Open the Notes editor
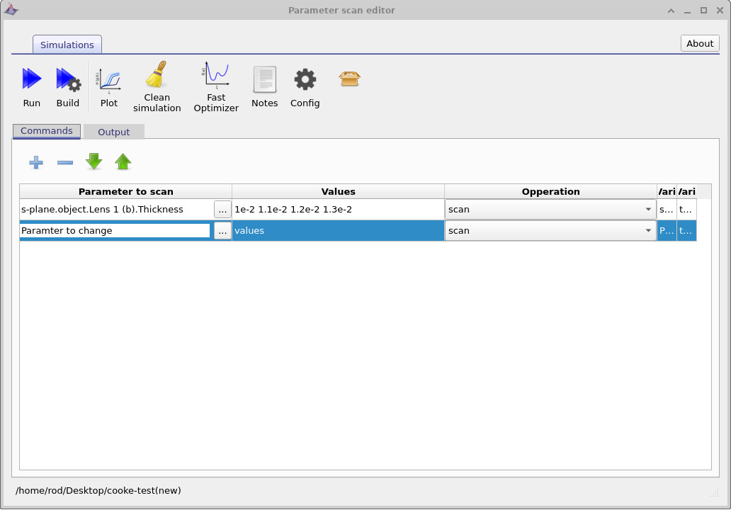 (x=264, y=80)
